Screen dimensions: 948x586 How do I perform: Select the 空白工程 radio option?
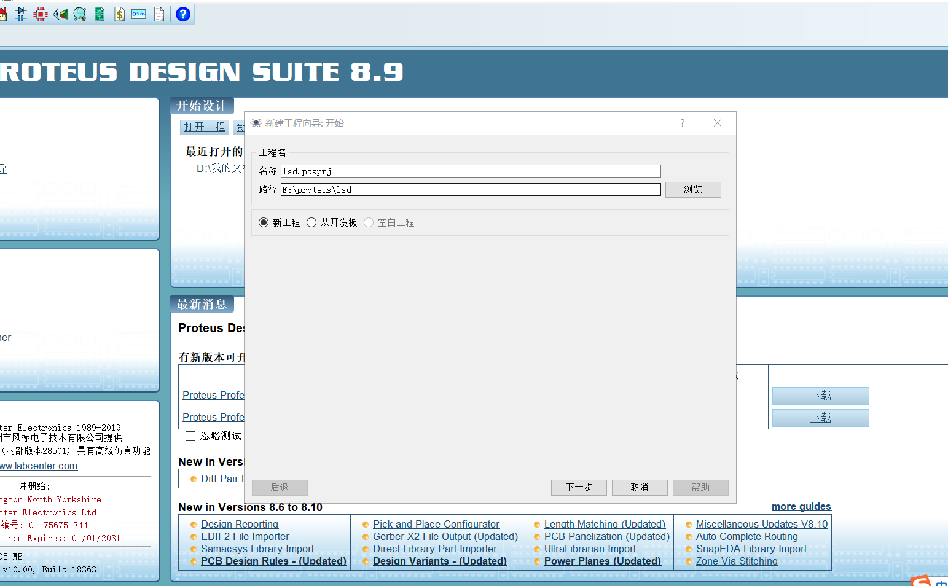pyautogui.click(x=369, y=222)
